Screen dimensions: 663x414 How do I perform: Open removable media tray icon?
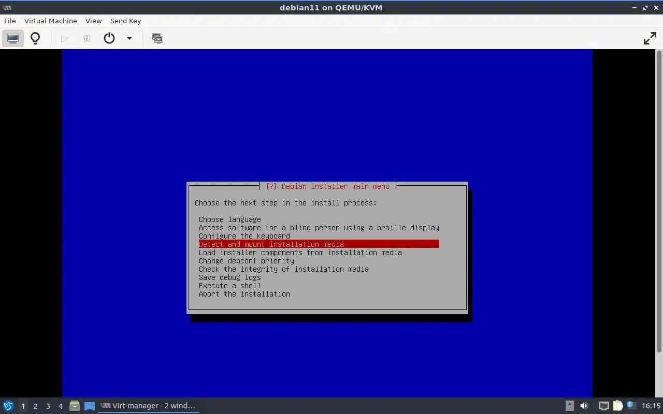[x=569, y=406]
